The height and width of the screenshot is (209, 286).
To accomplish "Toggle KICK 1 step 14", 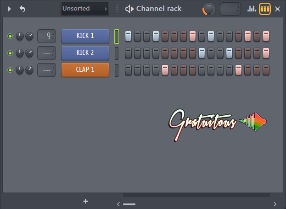I will click(x=248, y=36).
